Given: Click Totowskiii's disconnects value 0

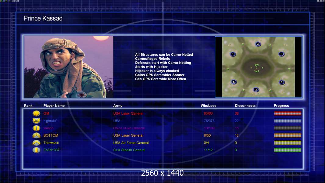Looking at the screenshot, I should 236,142.
